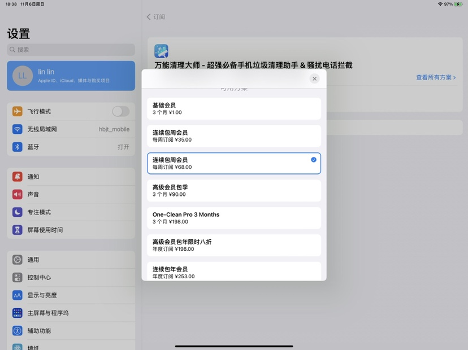Choose the 高级会员包季 ¥90.00 option
Viewport: 468px width, 350px height.
click(x=233, y=190)
